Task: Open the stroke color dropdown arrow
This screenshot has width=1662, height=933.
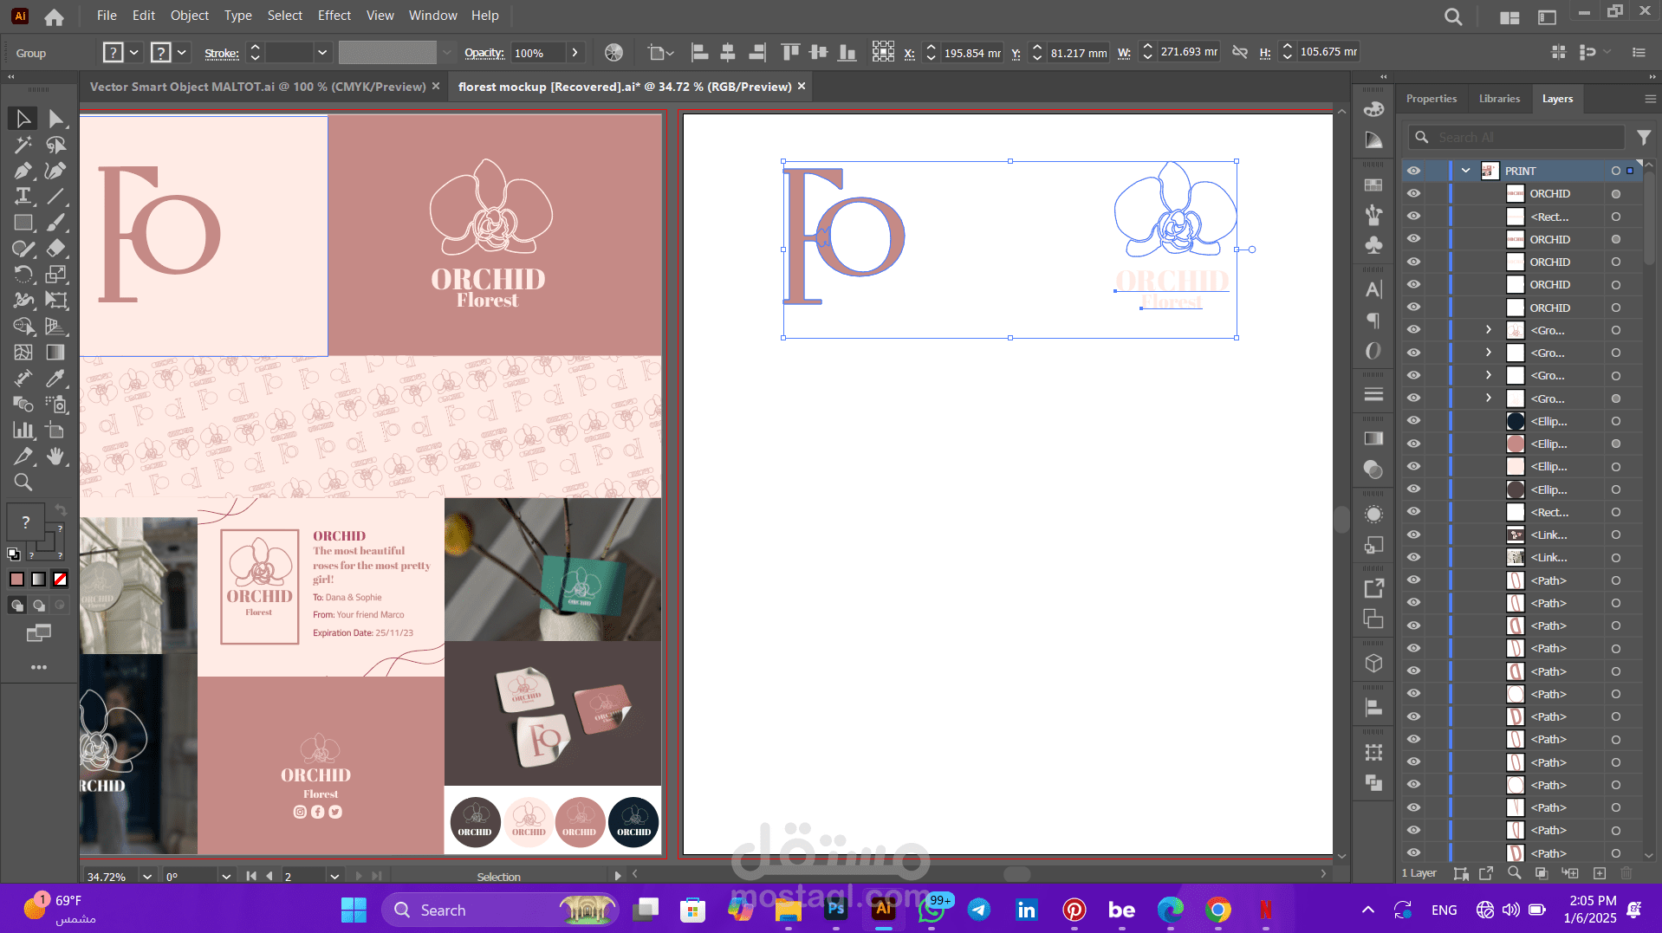Action: point(182,53)
